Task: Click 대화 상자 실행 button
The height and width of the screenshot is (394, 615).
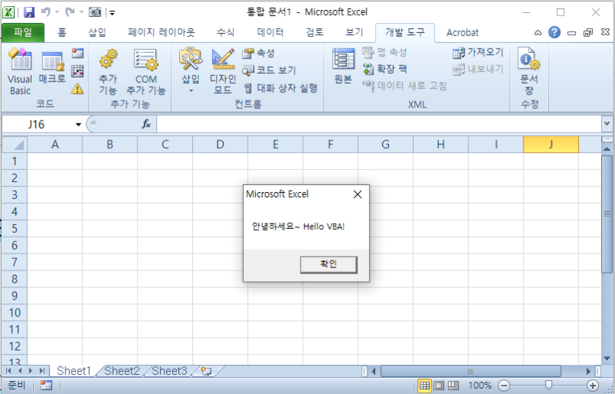Action: 280,88
